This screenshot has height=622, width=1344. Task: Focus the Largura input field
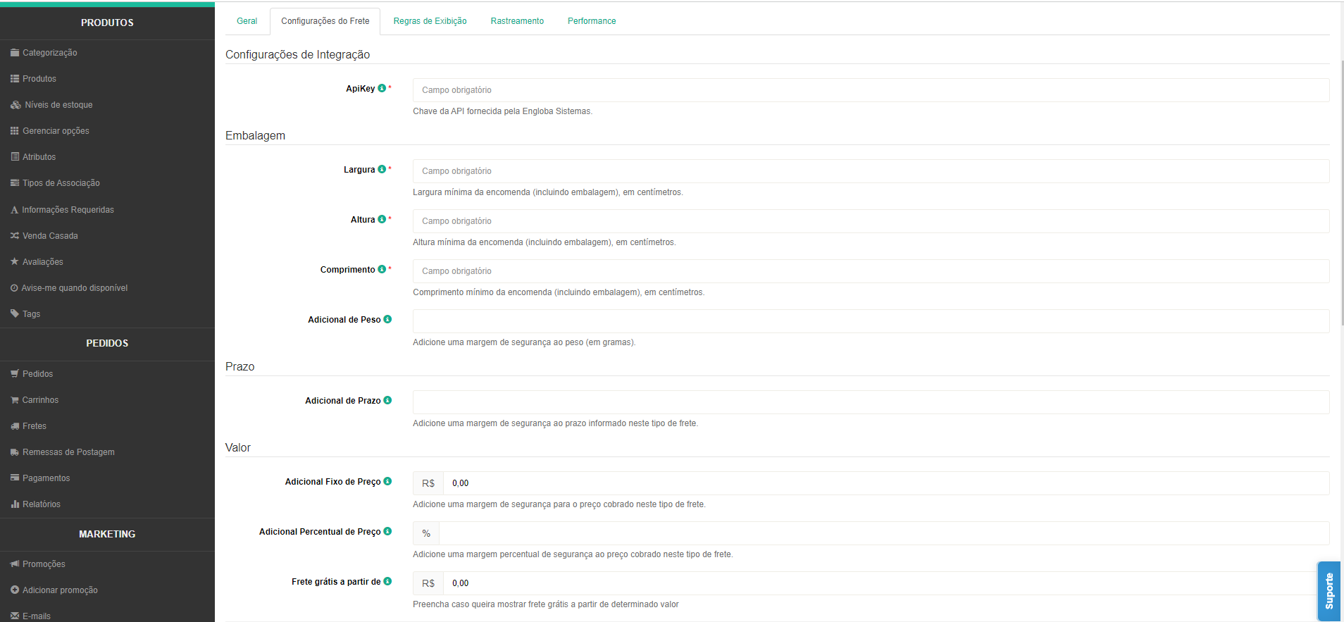click(x=871, y=171)
